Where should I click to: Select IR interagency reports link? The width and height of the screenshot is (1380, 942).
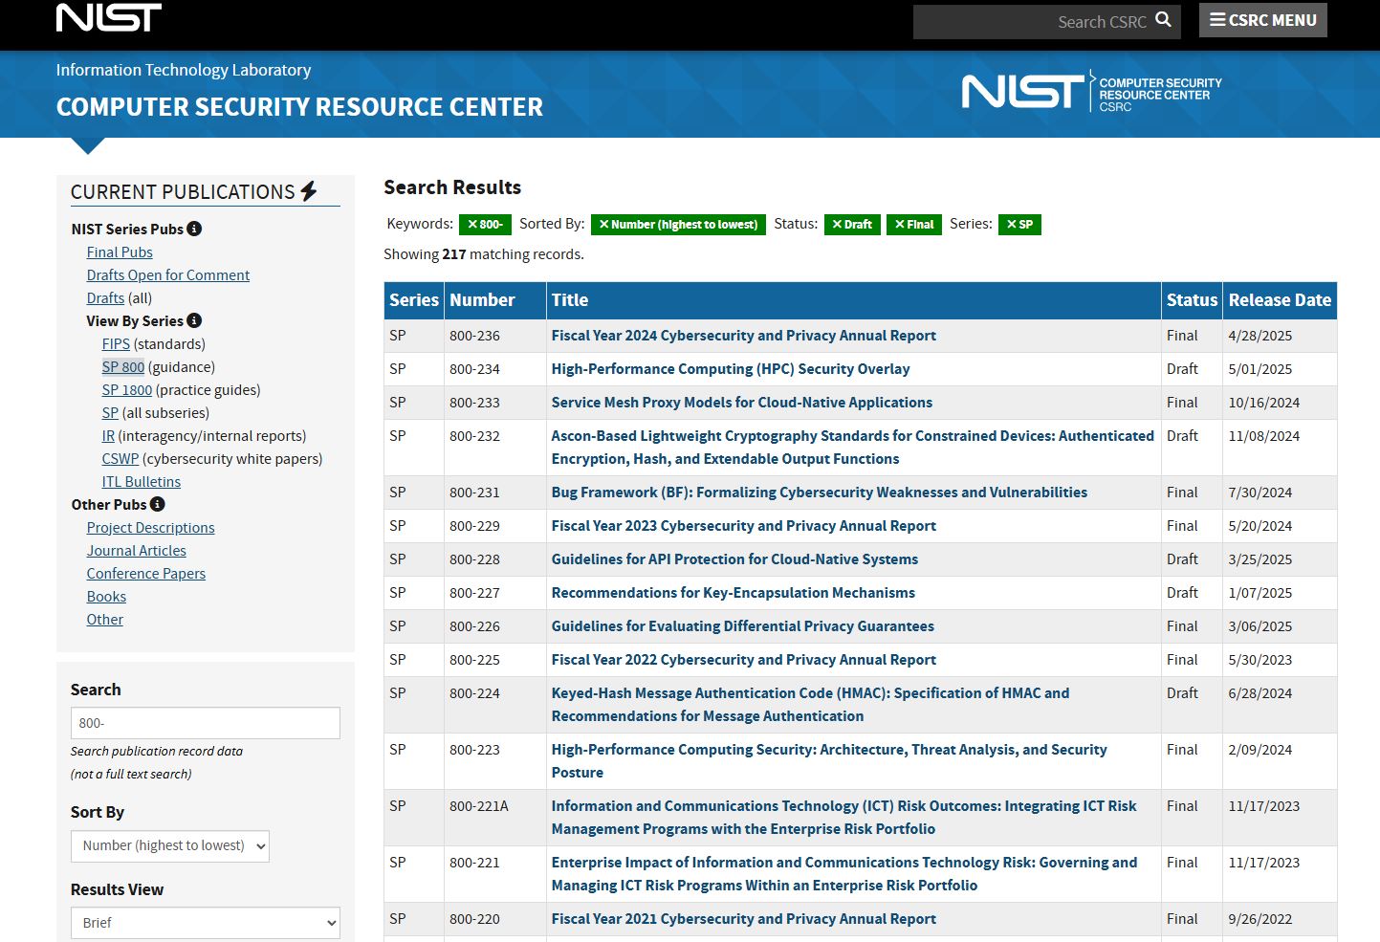pos(108,435)
